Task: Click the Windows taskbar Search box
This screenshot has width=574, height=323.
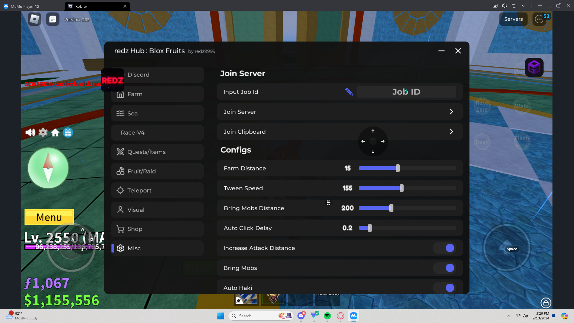Action: pos(261,316)
